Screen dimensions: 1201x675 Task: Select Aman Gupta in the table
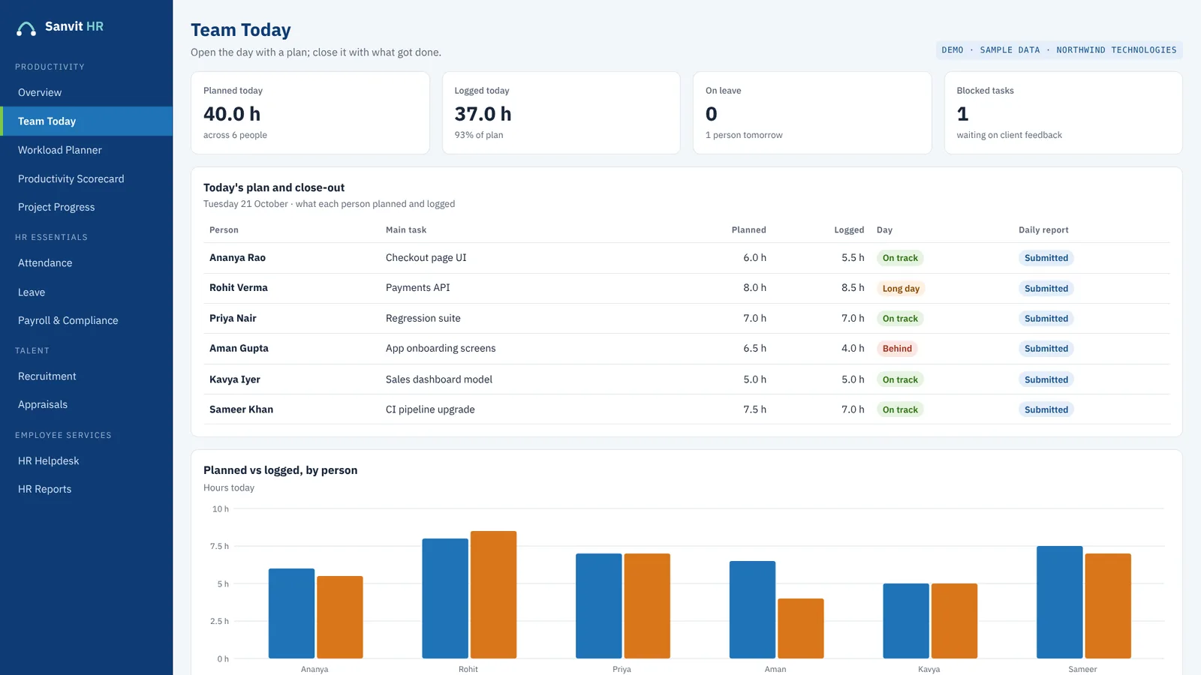point(239,348)
